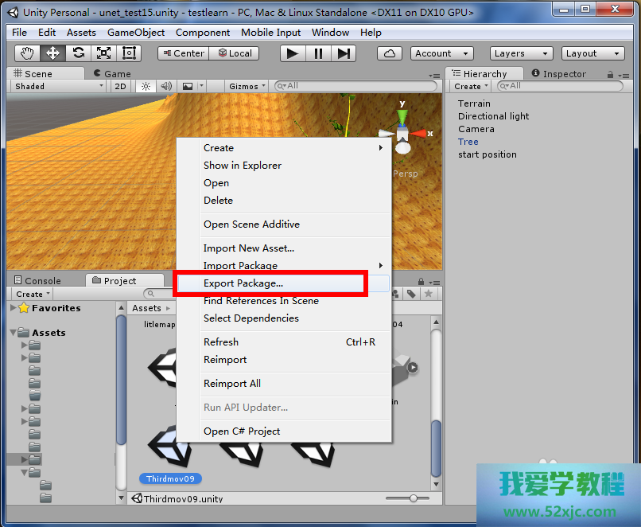This screenshot has width=641, height=527.
Task: Open the Shaded draw mode dropdown
Action: 58,86
